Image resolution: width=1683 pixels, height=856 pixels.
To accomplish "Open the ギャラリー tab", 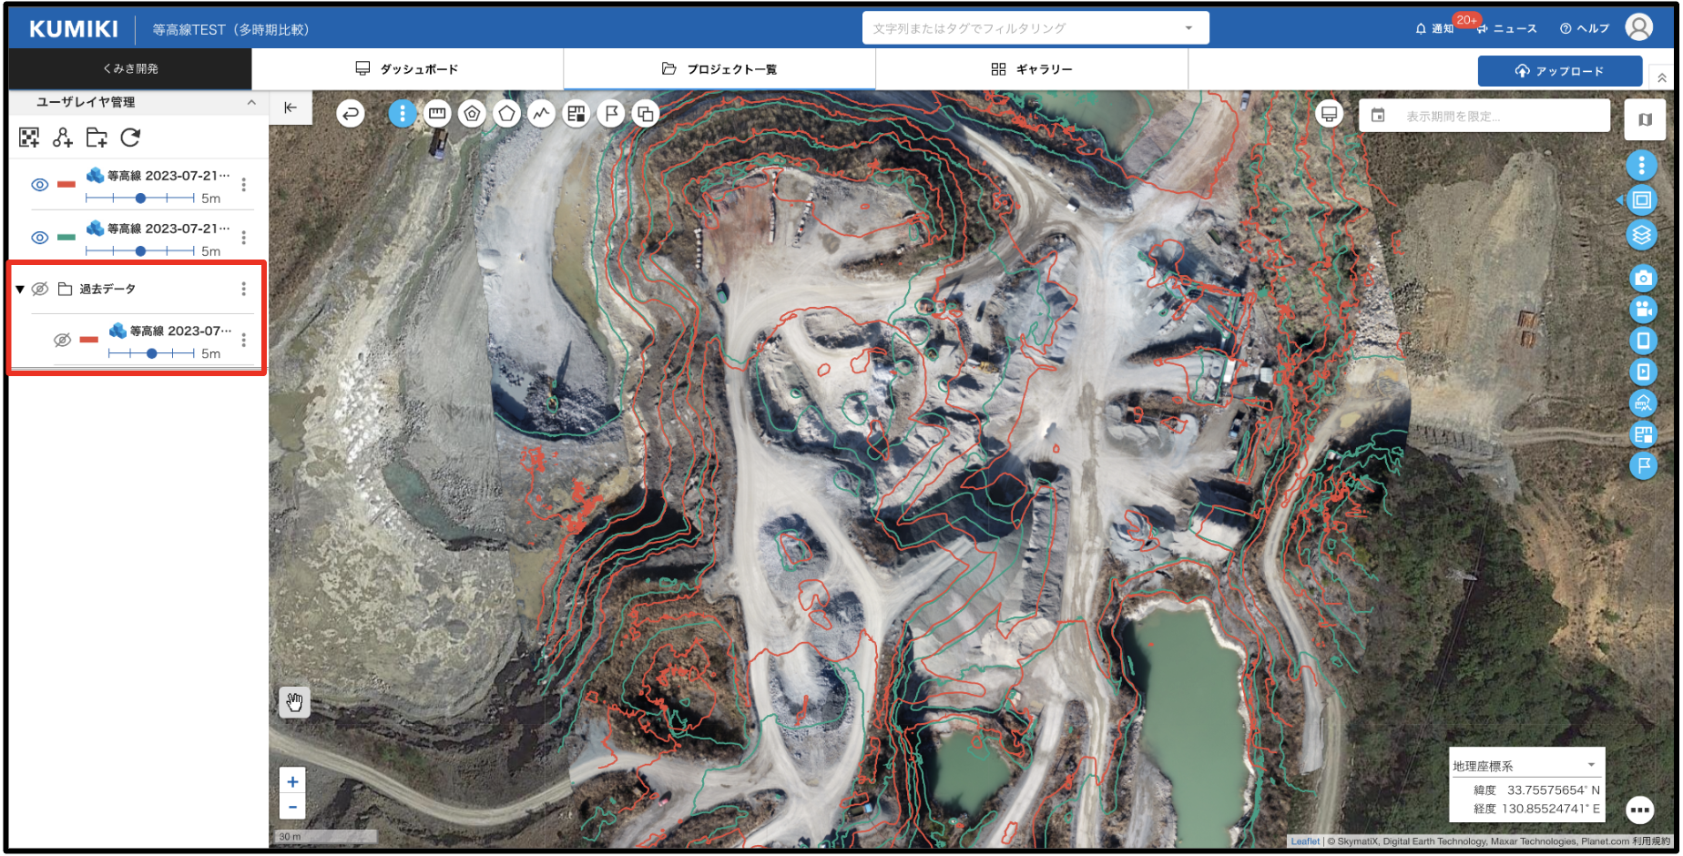I will [x=1032, y=69].
